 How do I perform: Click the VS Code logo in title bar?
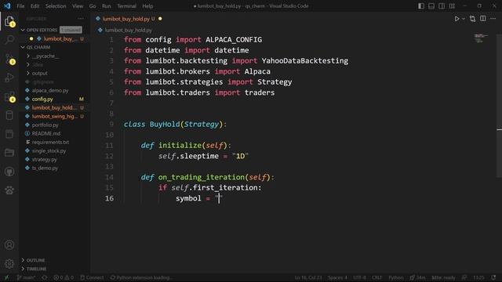(x=7, y=6)
